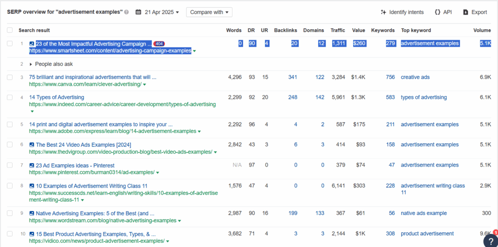Click the UR column header
The height and width of the screenshot is (247, 498).
(x=265, y=30)
